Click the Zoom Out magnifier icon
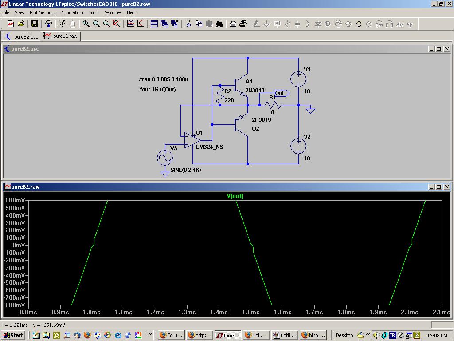 [x=106, y=24]
